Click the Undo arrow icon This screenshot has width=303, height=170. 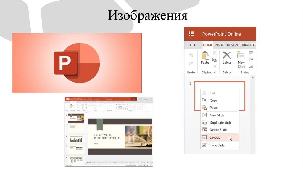click(191, 55)
